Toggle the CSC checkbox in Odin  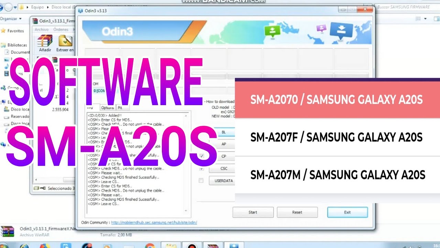coord(201,169)
